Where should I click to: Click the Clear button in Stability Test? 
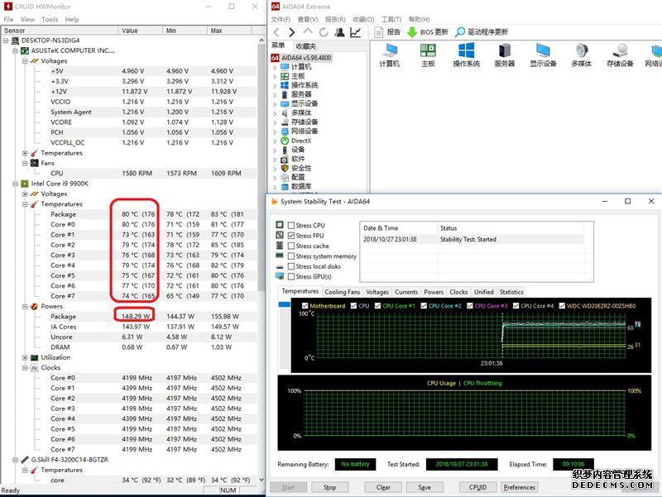tap(383, 487)
